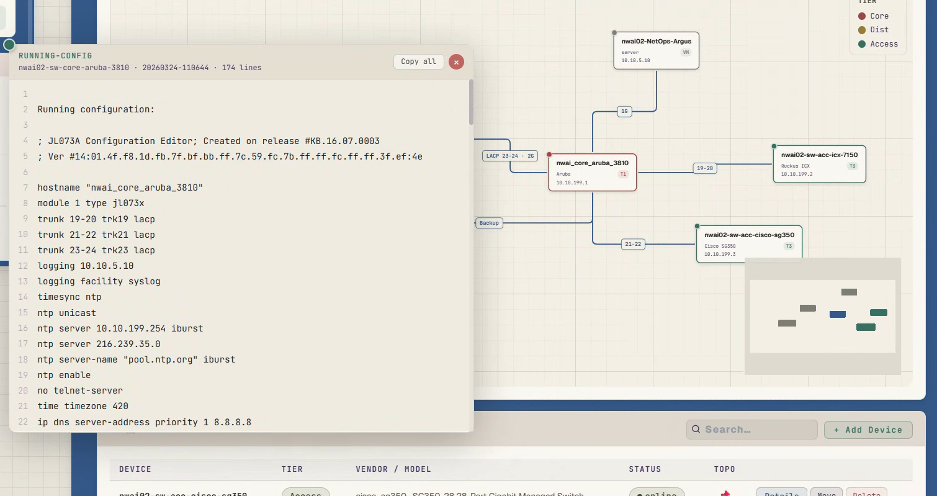Click the olive Dist legend dot
Screen dimensions: 937x496
pyautogui.click(x=862, y=30)
